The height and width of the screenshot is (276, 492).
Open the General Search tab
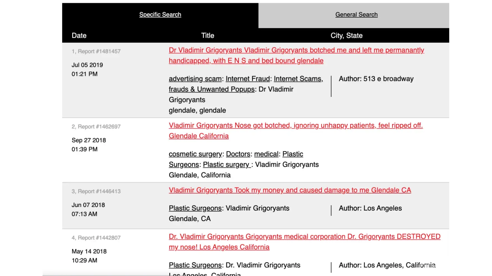(356, 15)
